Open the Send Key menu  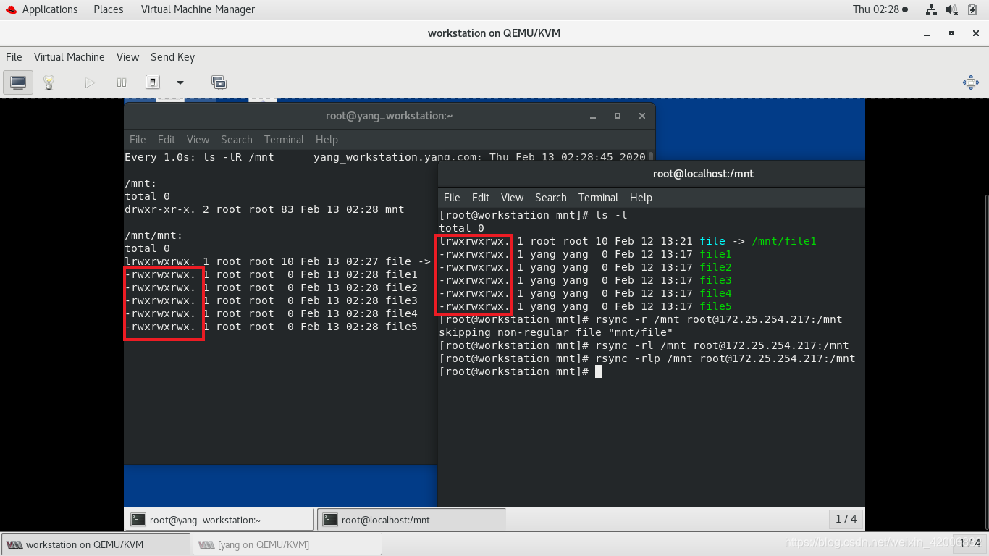click(172, 57)
